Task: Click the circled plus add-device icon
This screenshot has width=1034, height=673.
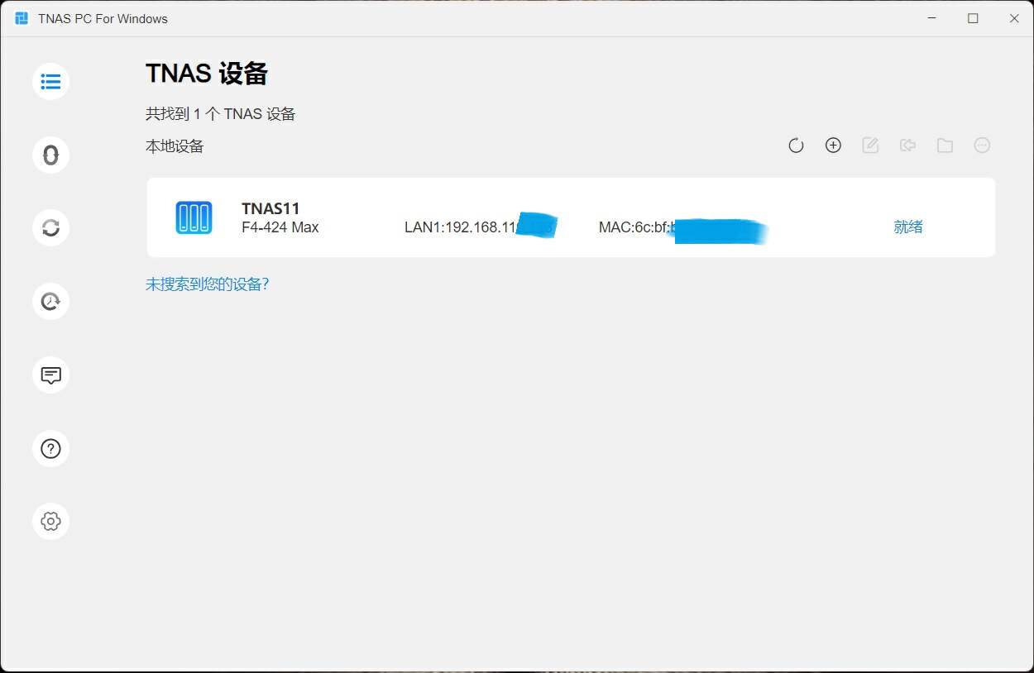Action: pyautogui.click(x=833, y=146)
